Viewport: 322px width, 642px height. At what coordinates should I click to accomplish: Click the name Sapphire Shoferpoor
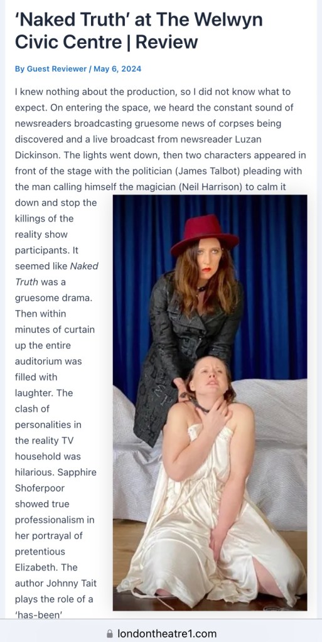pyautogui.click(x=56, y=480)
